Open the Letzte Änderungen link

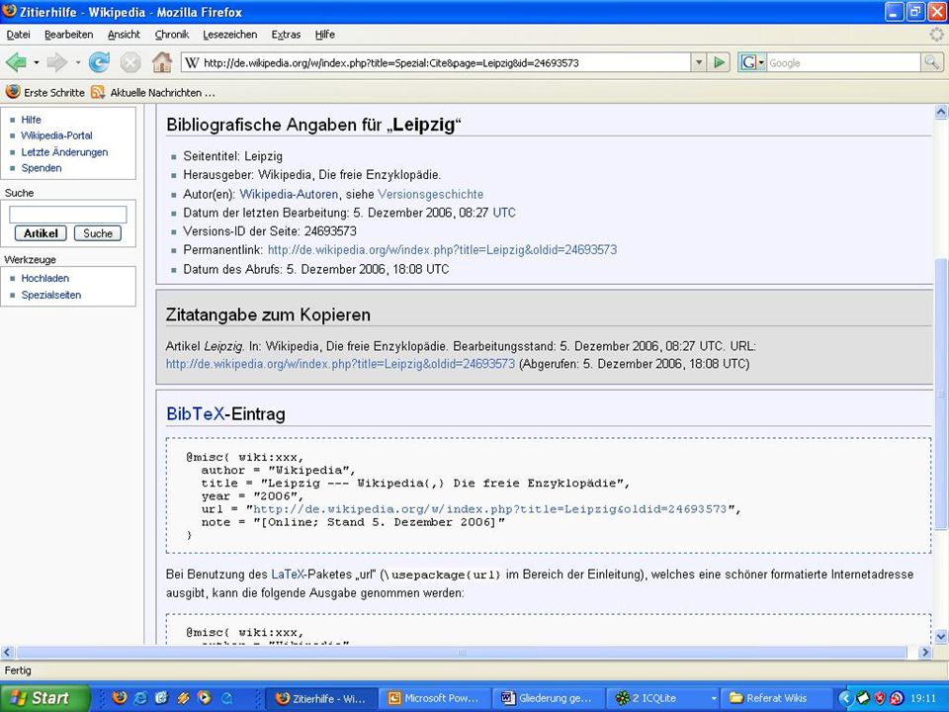point(65,152)
